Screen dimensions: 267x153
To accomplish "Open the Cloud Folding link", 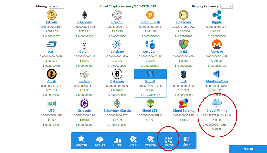I will coord(184,111).
